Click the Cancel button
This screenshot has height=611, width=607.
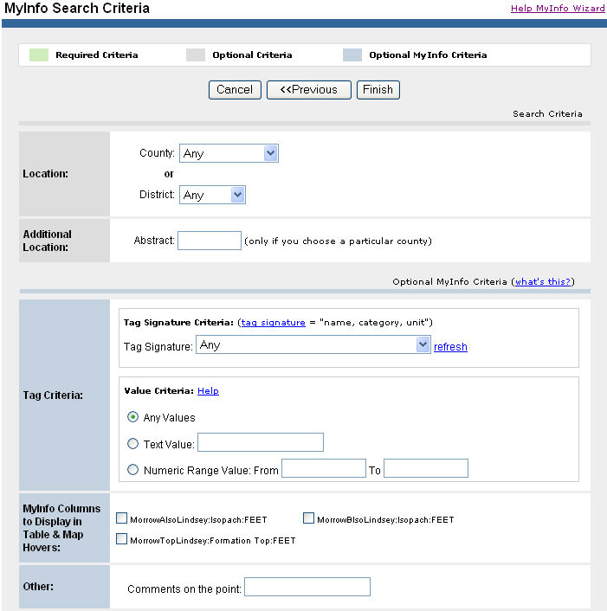click(x=235, y=90)
